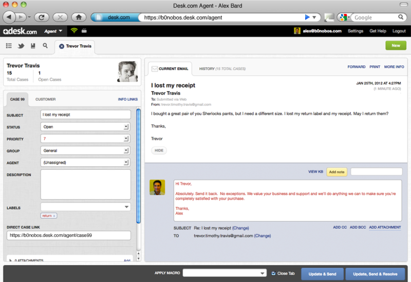Change the recipient via TO Change link

pos(263,236)
